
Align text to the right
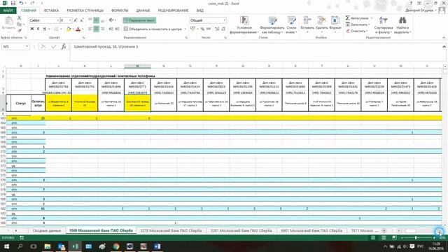point(103,29)
